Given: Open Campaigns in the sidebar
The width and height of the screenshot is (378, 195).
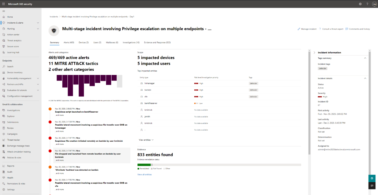Looking at the screenshot, I should [x=12, y=134].
